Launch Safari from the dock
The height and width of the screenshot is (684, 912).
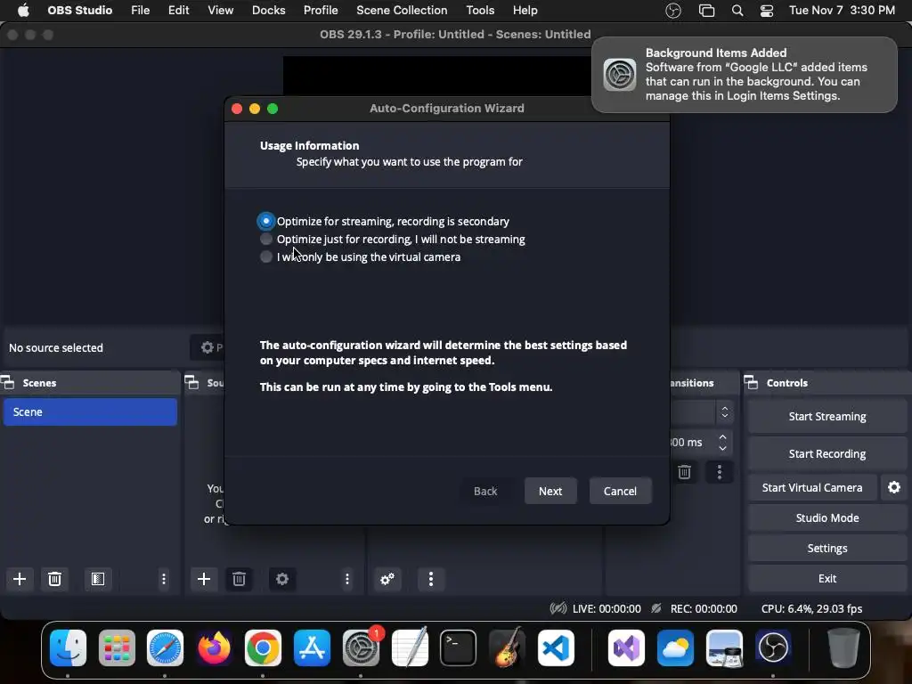[165, 647]
